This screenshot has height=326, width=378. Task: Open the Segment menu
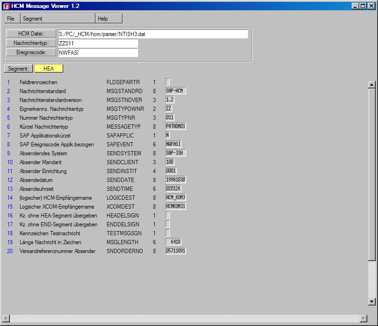click(33, 19)
